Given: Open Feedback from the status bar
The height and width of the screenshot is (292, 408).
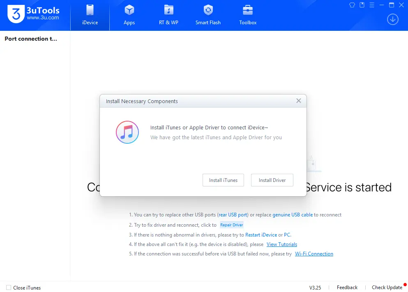Looking at the screenshot, I should point(347,287).
